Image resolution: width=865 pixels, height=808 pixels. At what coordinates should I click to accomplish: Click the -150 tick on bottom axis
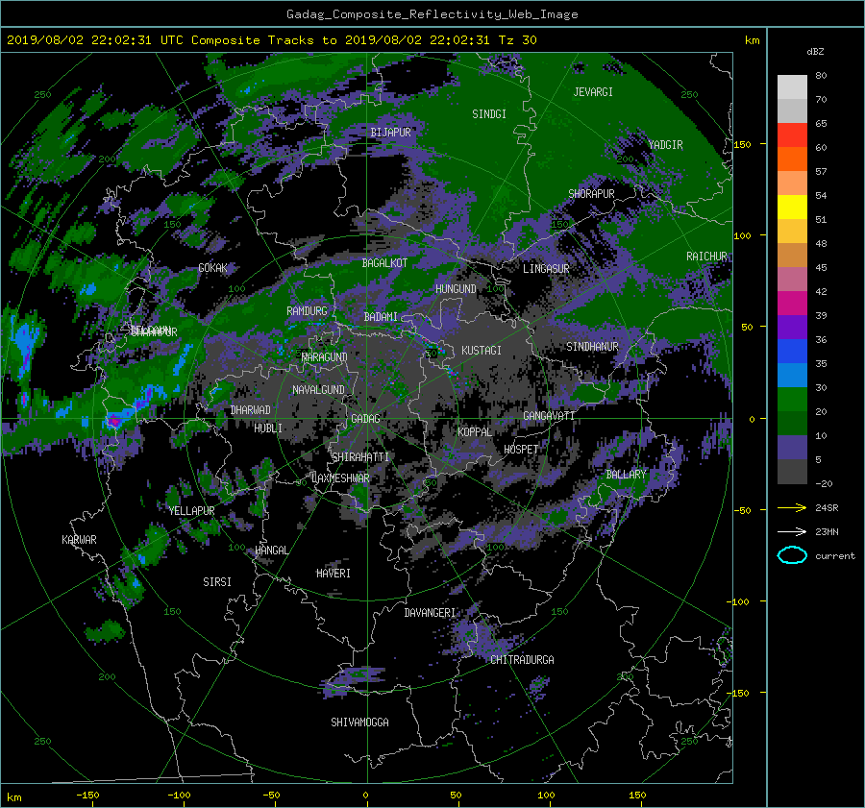point(87,796)
